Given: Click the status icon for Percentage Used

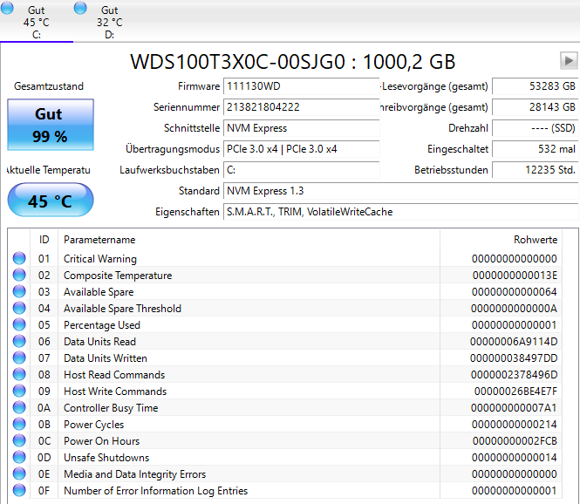Looking at the screenshot, I should coord(19,324).
